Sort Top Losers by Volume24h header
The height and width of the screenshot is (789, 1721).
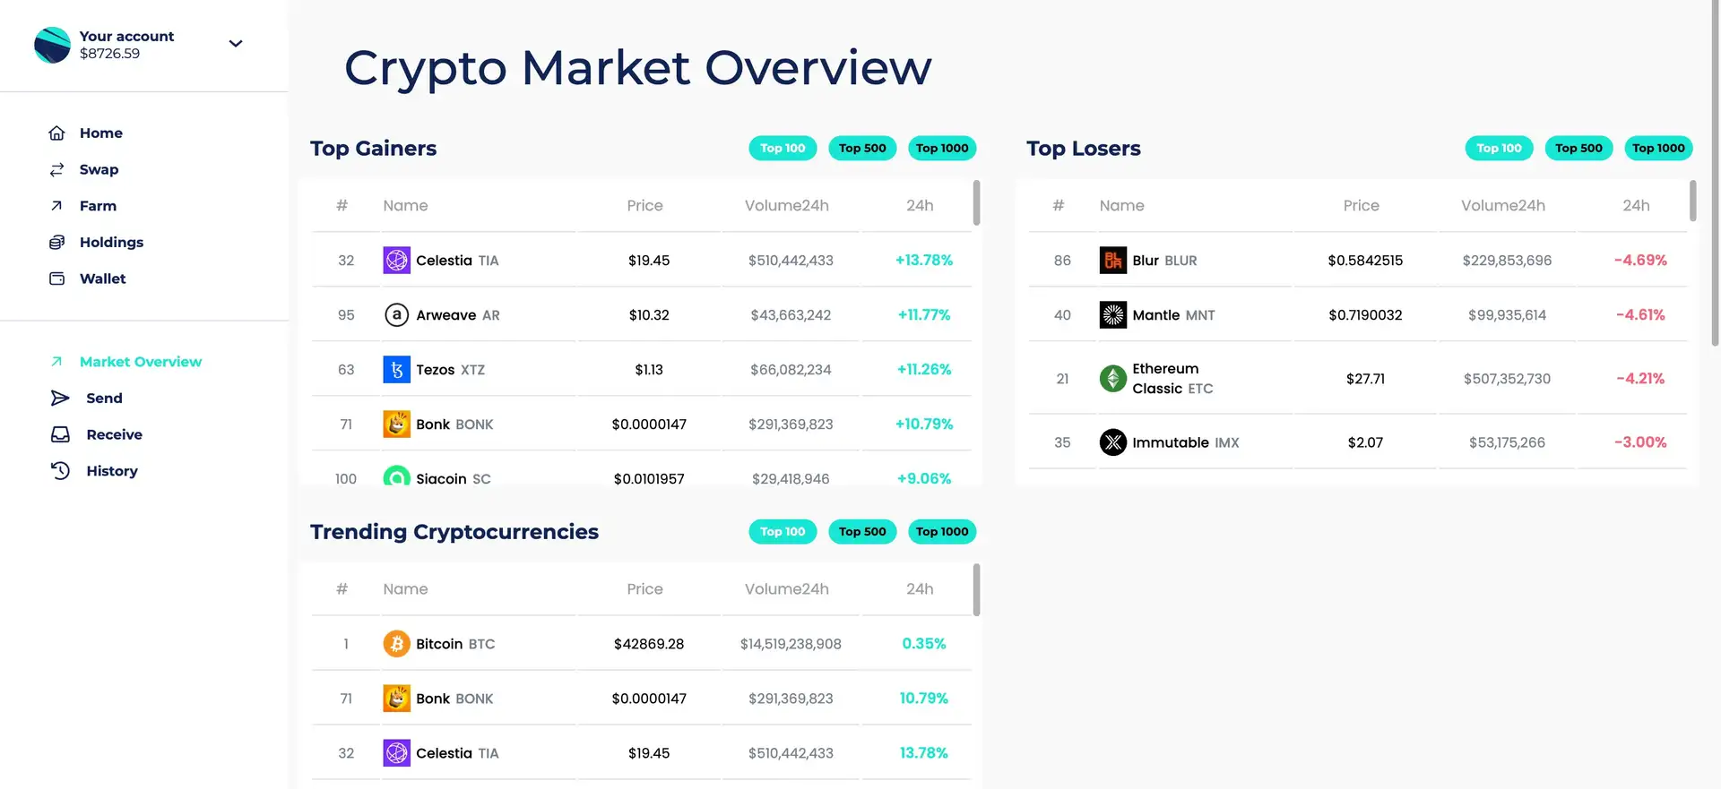(x=1502, y=206)
